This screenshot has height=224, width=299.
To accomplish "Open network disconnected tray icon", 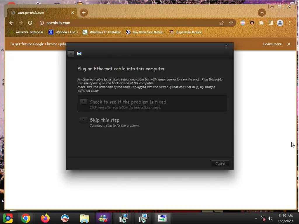I will (263, 218).
